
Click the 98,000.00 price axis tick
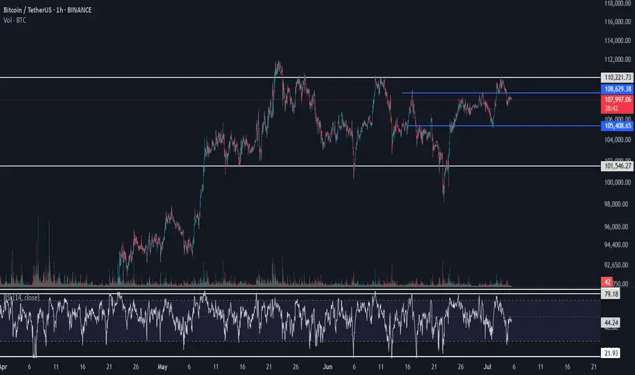tap(616, 205)
